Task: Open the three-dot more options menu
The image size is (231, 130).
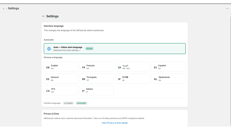Action: click(227, 8)
